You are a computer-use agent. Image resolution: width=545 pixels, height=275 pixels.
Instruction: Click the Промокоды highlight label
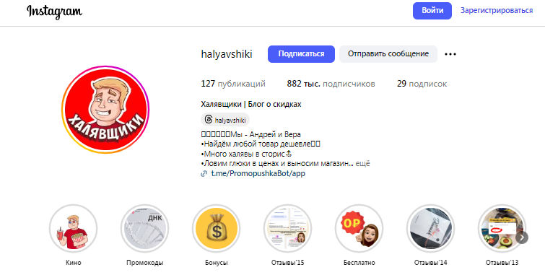coord(145,263)
